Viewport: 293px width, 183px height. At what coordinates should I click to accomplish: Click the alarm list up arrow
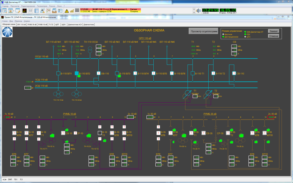(x=194, y=9)
